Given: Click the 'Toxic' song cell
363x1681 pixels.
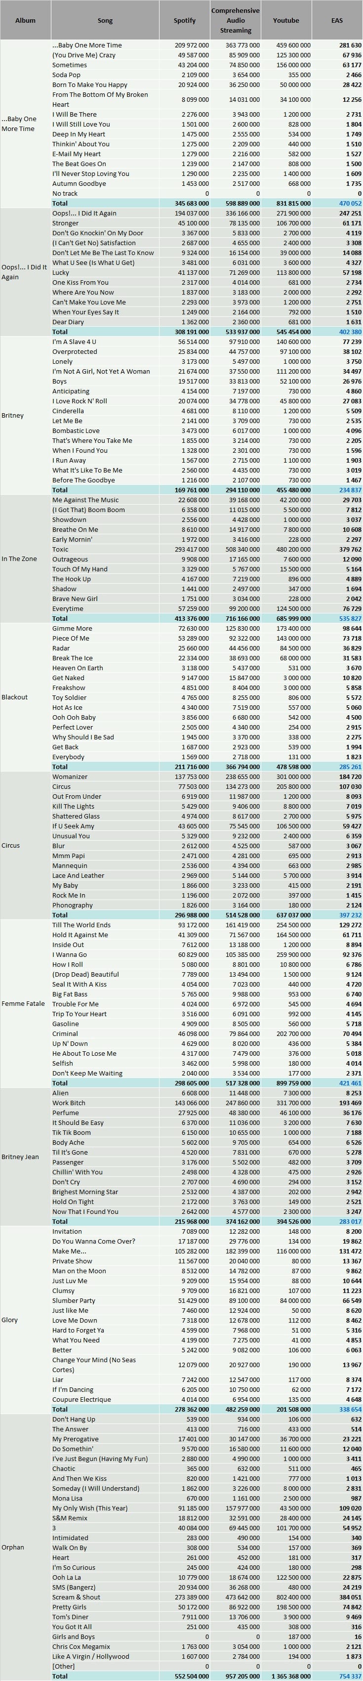Looking at the screenshot, I should pos(105,550).
